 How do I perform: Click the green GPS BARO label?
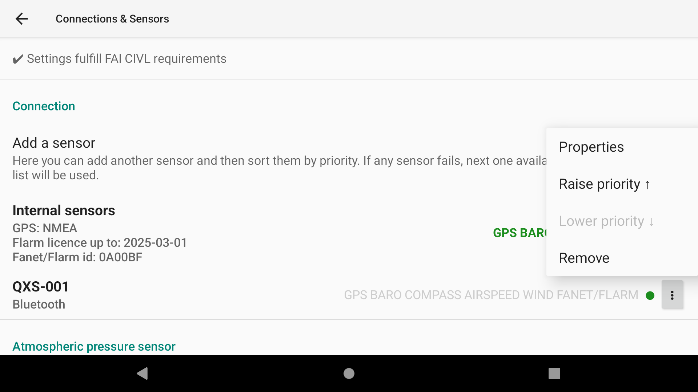[x=520, y=233]
